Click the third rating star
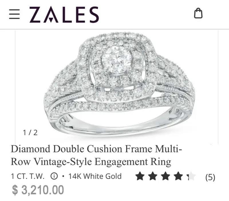Viewport: 229px width, 201px height. click(x=165, y=176)
